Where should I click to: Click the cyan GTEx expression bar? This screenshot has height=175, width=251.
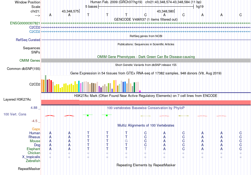point(79,87)
